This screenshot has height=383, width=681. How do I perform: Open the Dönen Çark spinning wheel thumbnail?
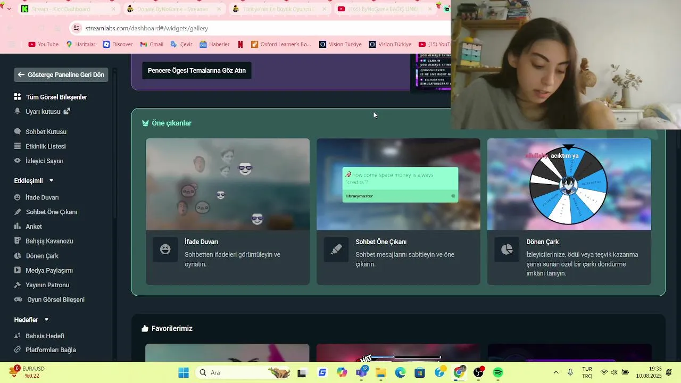click(x=569, y=184)
